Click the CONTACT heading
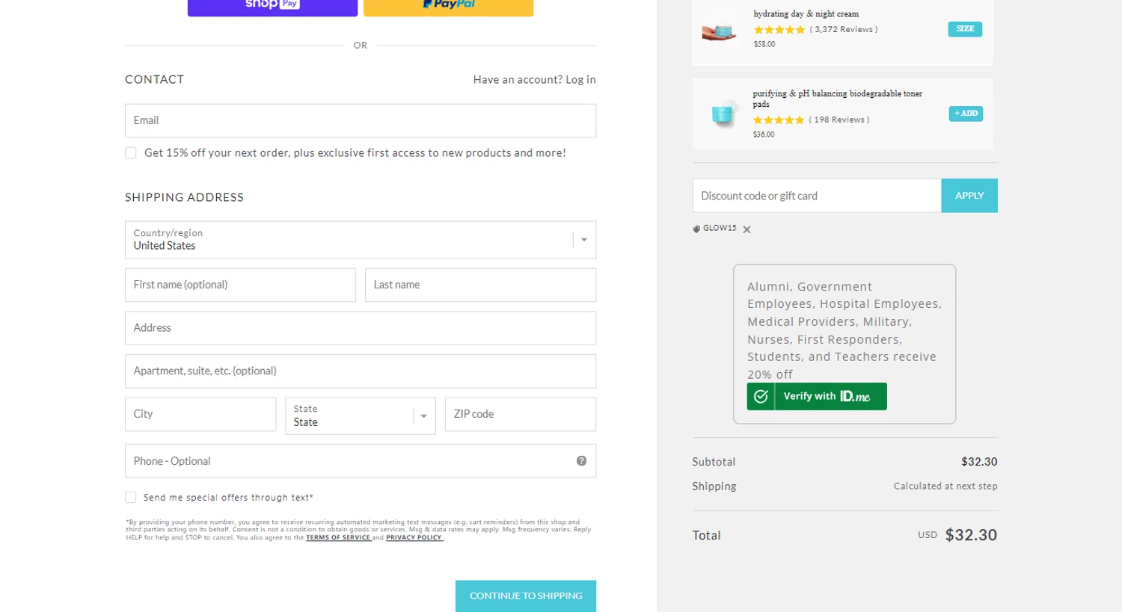Image resolution: width=1122 pixels, height=612 pixels. pos(154,79)
